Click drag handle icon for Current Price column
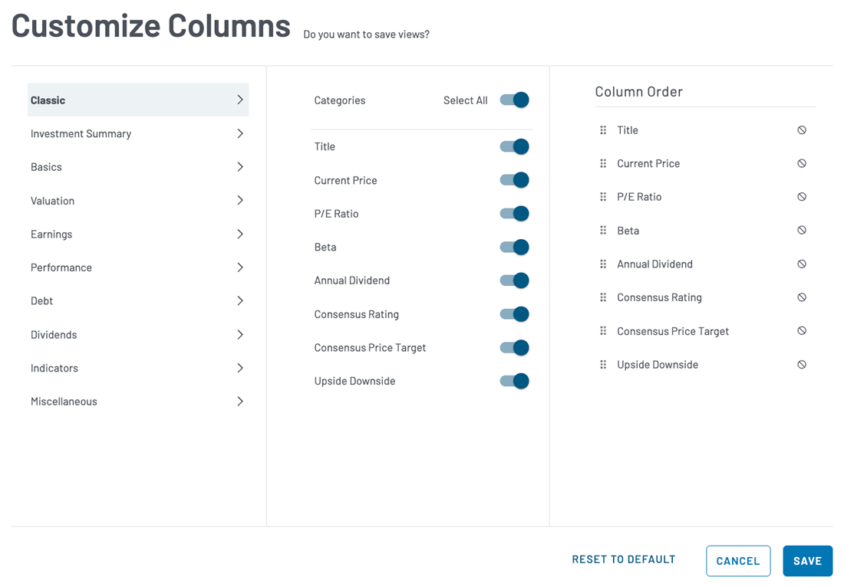844x587 pixels. (603, 163)
